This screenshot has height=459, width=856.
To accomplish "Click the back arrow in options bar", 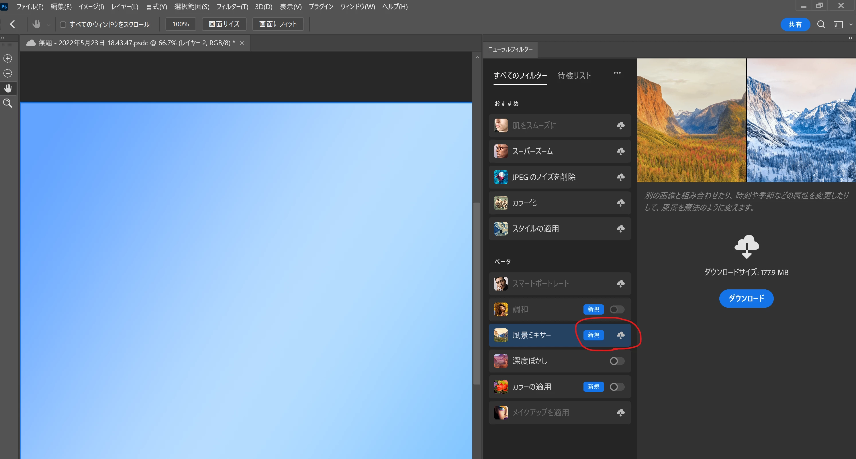I will [x=13, y=24].
